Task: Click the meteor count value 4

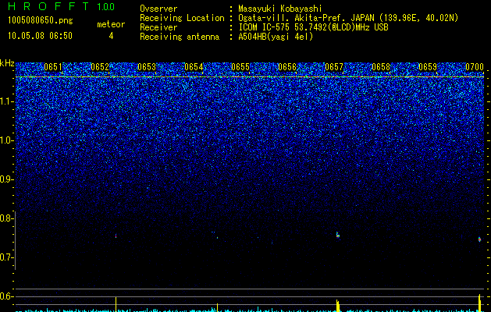Action: tap(111, 36)
